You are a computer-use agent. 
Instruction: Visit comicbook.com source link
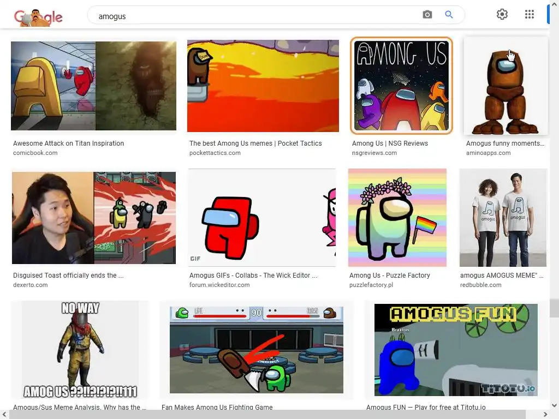point(35,153)
